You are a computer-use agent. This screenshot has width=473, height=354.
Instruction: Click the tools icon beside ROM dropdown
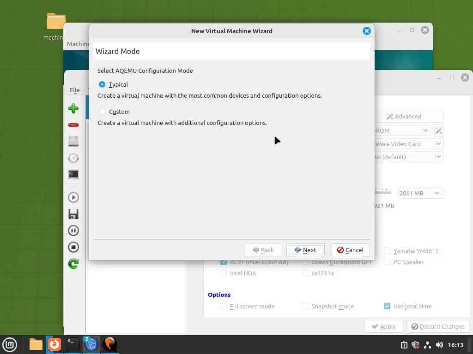click(439, 130)
